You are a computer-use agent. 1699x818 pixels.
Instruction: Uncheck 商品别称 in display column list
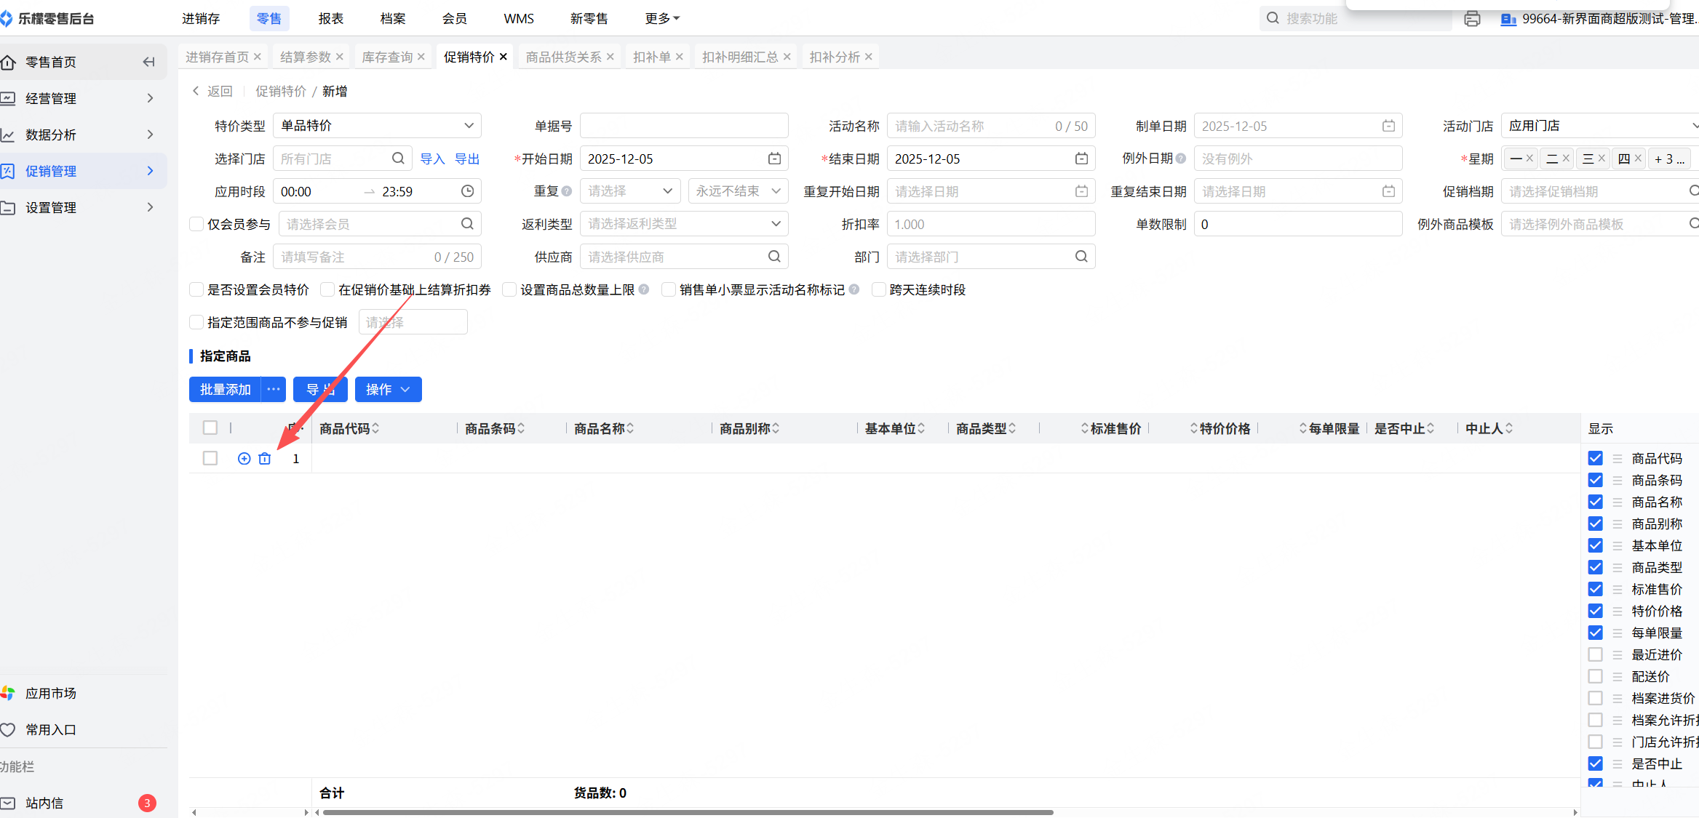tap(1595, 524)
